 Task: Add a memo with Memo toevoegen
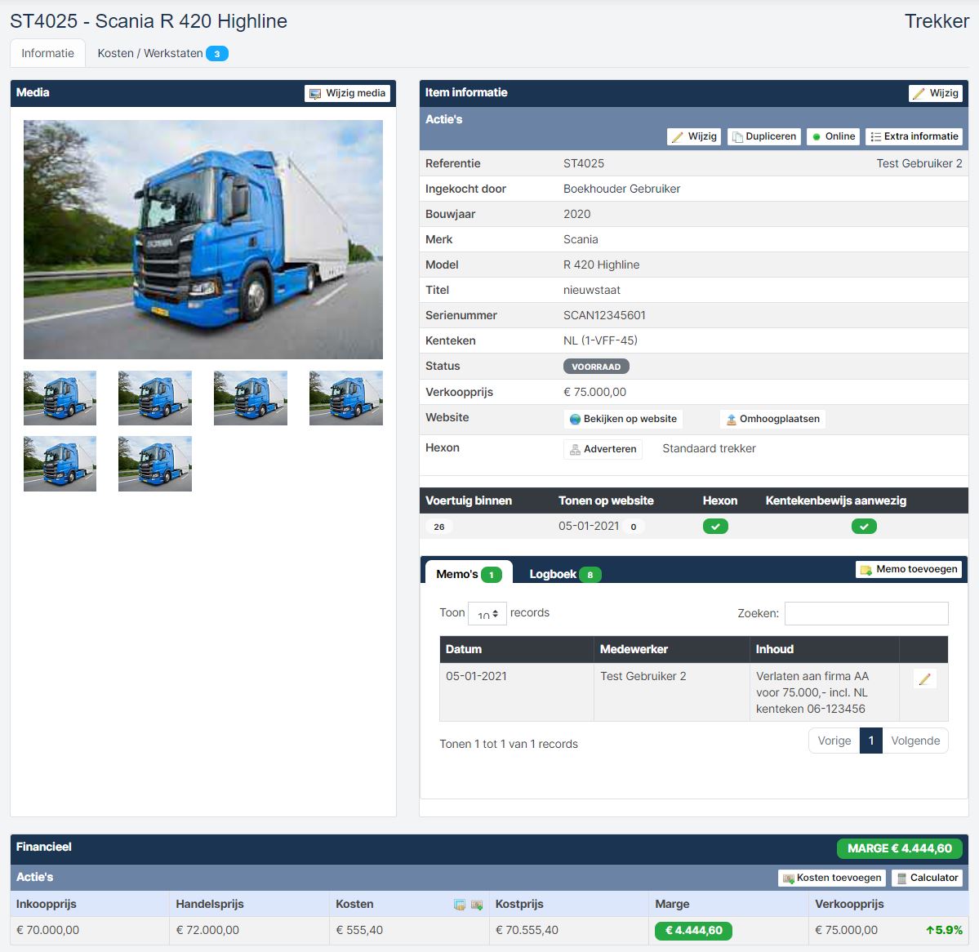[x=909, y=569]
